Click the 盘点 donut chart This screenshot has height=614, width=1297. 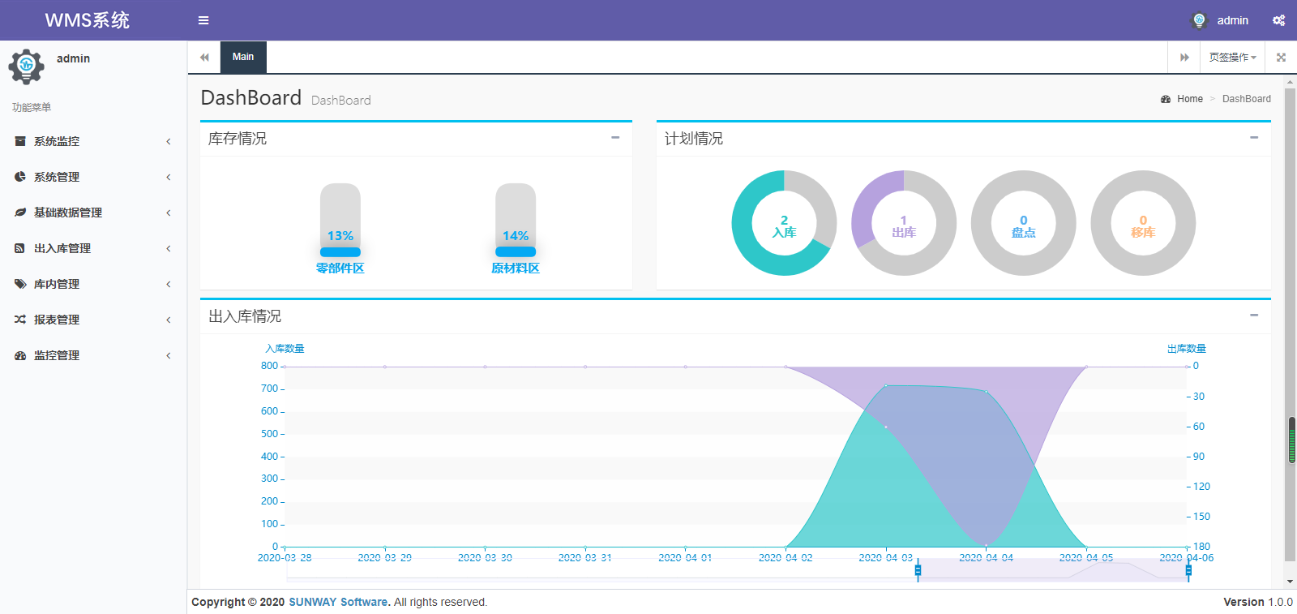click(x=1024, y=223)
